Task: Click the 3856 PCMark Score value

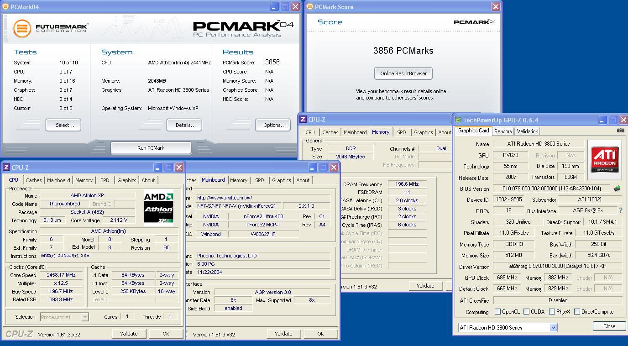Action: point(272,62)
